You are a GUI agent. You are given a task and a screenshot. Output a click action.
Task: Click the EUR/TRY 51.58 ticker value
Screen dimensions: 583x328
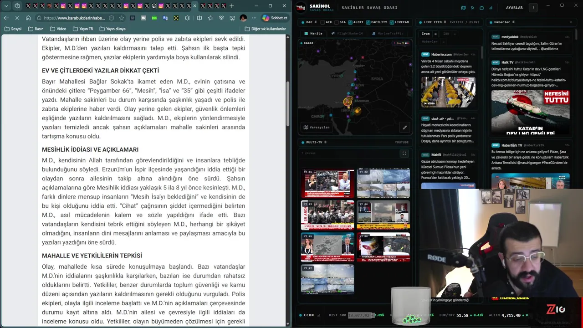point(462,315)
